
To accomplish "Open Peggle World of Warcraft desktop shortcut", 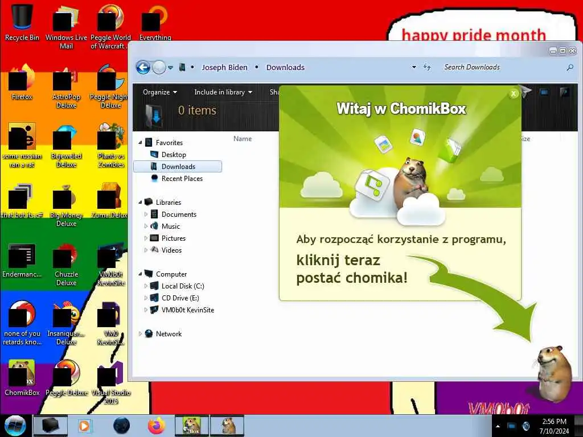I will pyautogui.click(x=110, y=26).
